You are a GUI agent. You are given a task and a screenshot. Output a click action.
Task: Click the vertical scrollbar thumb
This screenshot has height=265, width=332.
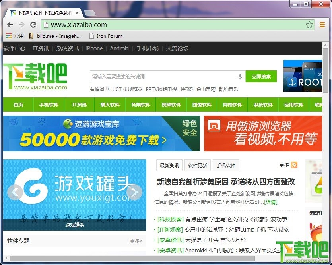pos(325,70)
